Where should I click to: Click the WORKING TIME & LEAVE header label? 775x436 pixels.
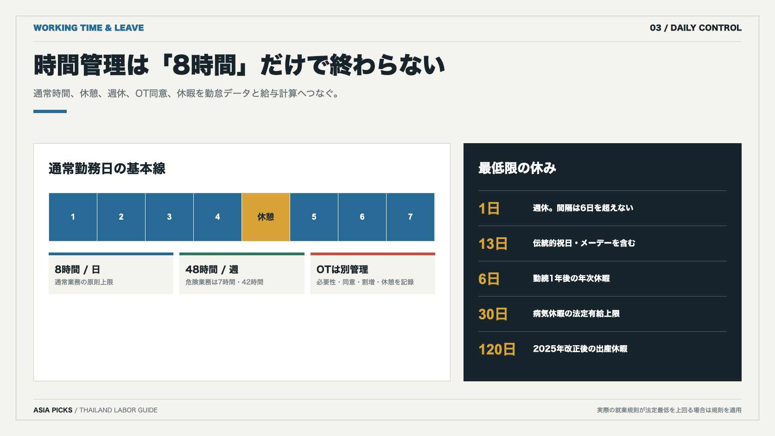[89, 28]
